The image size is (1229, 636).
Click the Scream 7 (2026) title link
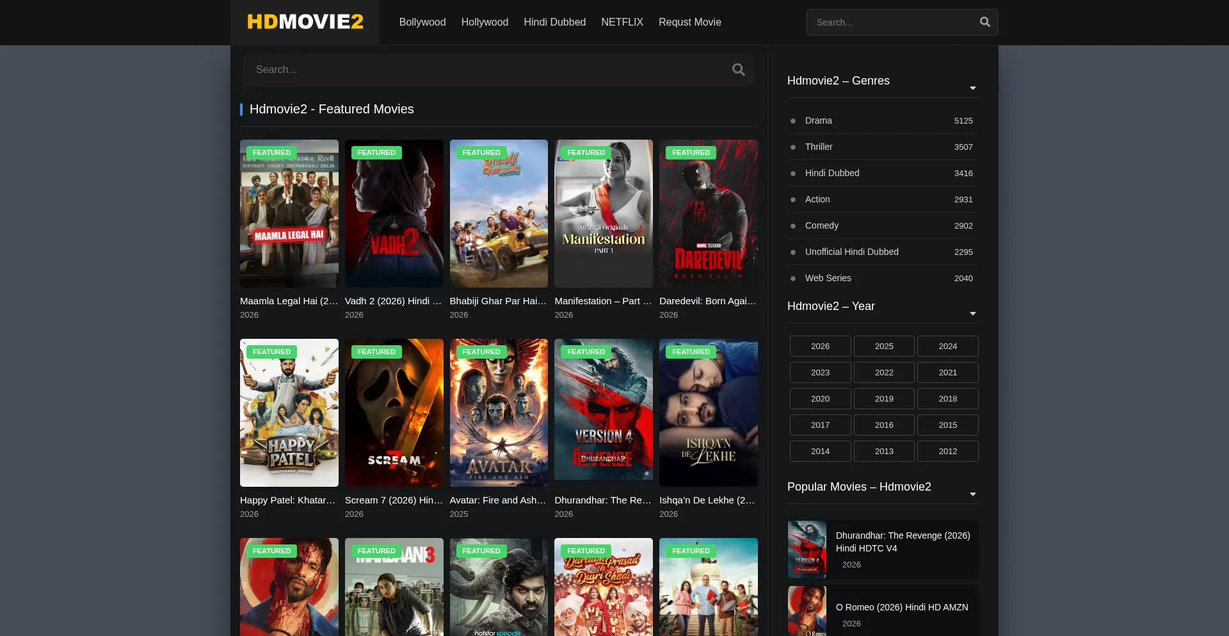(x=394, y=500)
